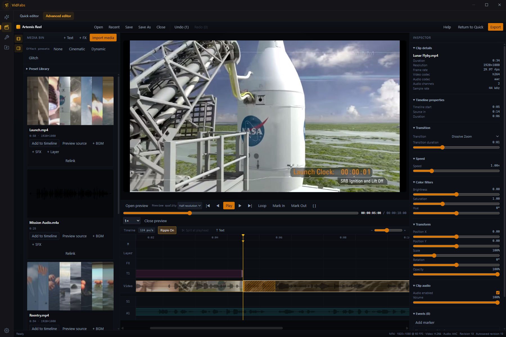The image size is (506, 337).
Task: Switch to the media bin film-strip panel icon
Action: [19, 38]
